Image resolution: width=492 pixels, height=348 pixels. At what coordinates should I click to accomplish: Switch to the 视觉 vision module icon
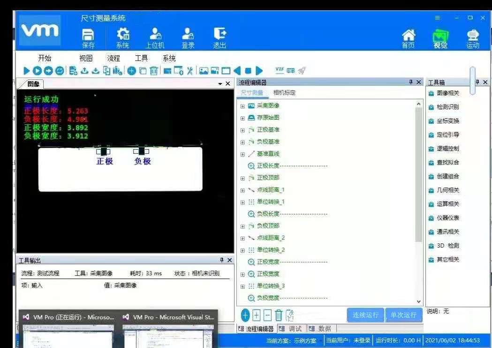(x=440, y=39)
